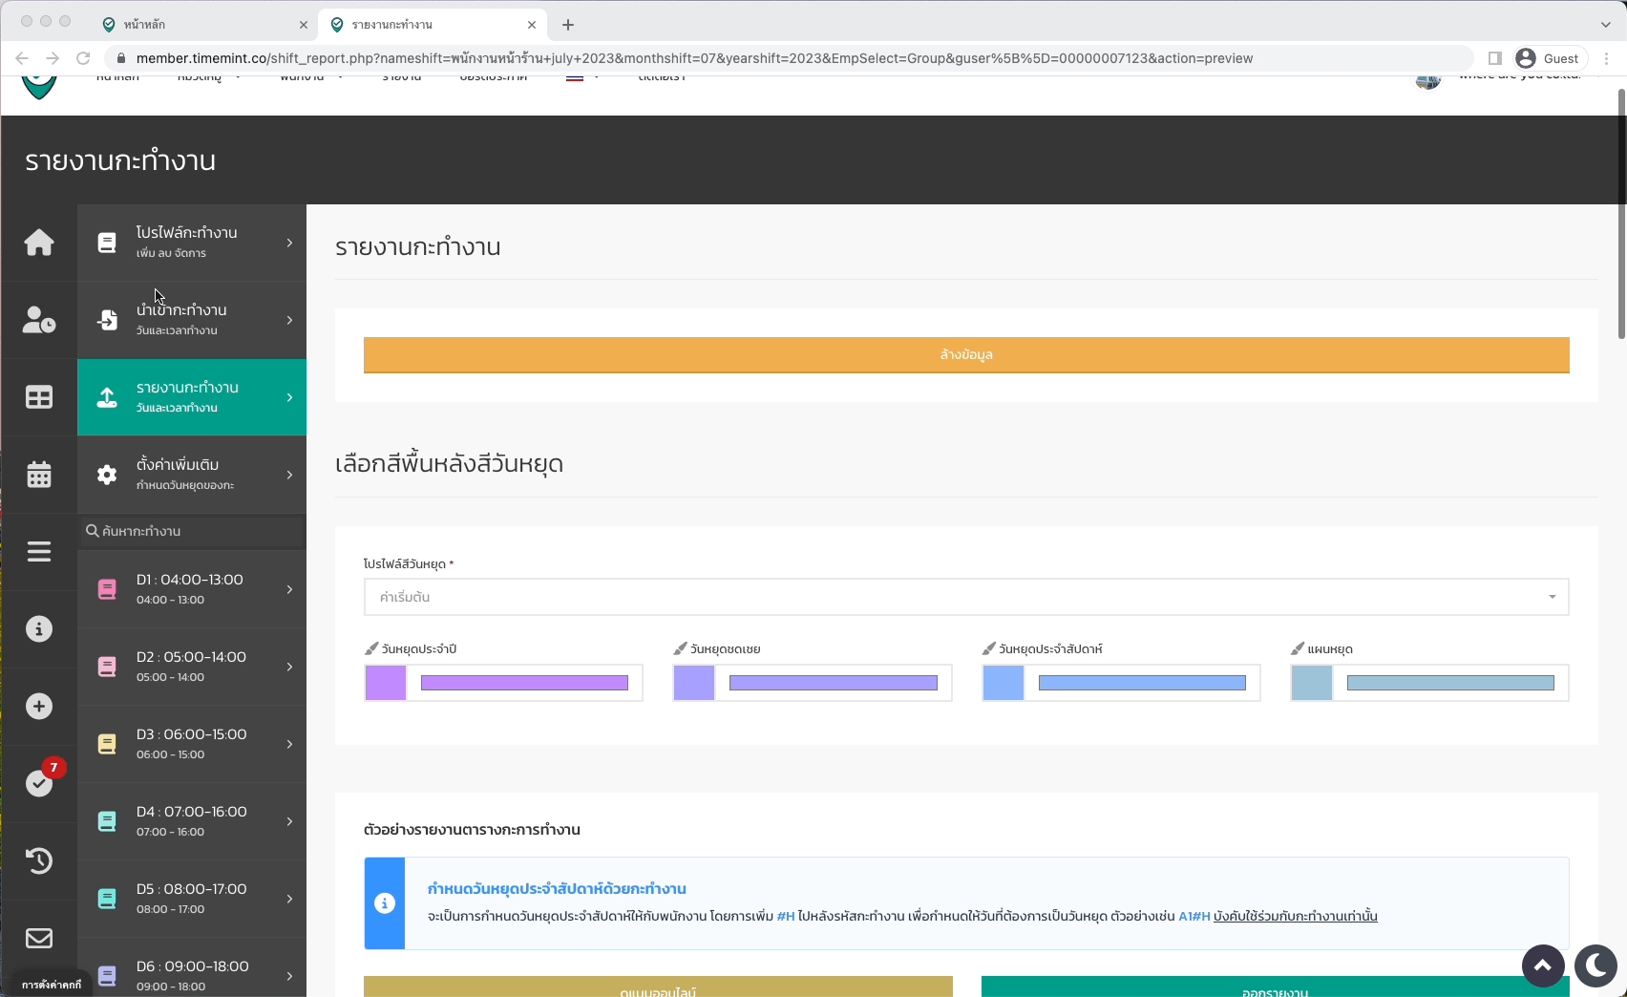Screen dimensions: 1627x997
Task: Open the โปรไฟล์กะทำงาน menu item
Action: [x=192, y=243]
